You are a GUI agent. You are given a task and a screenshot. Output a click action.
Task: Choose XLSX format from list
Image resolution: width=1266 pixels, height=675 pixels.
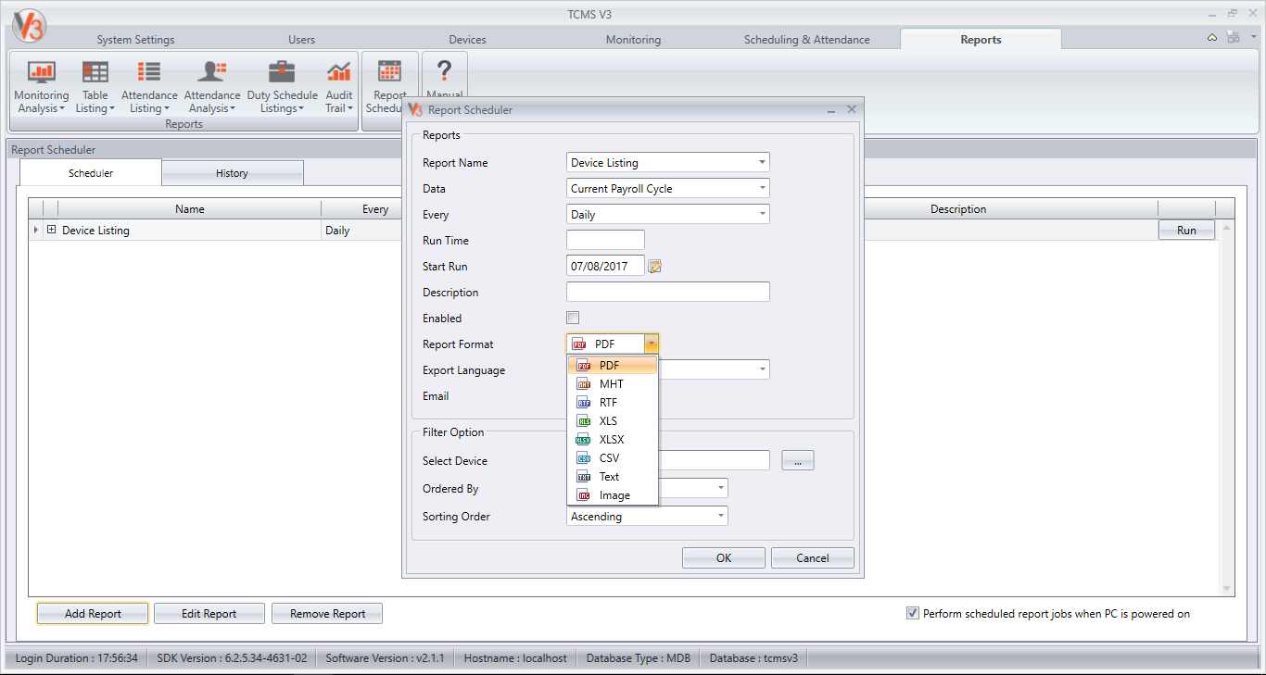[x=613, y=440]
